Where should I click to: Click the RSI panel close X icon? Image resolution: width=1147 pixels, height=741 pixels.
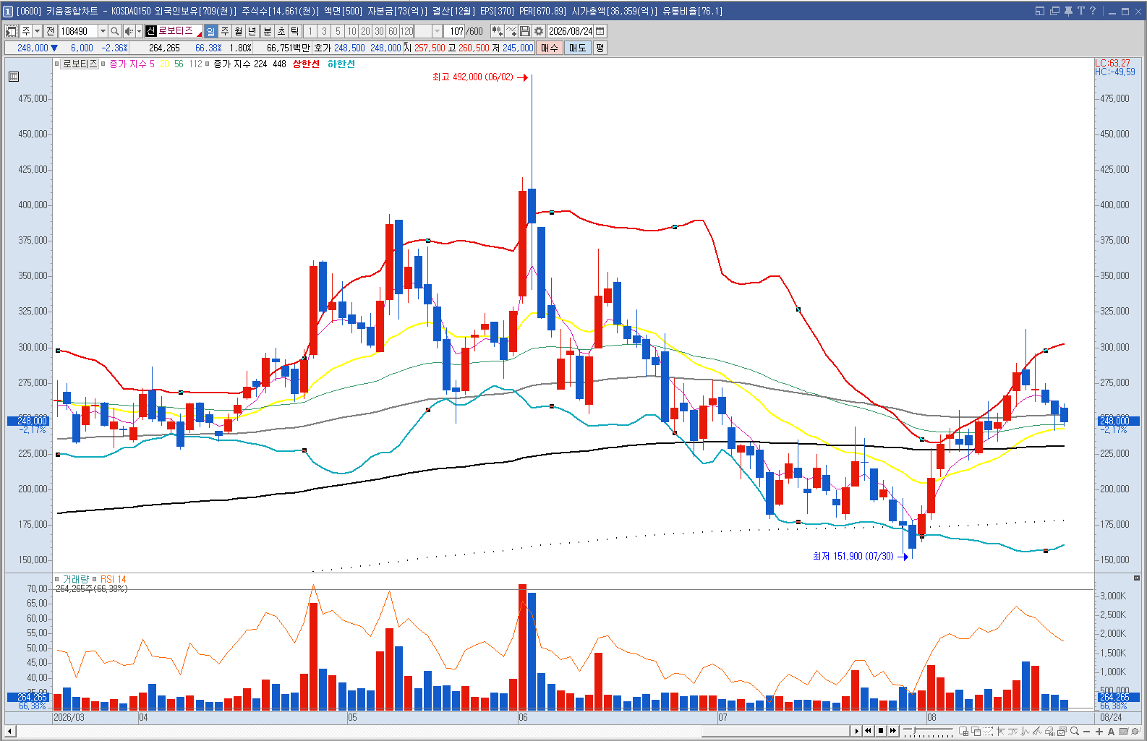[1137, 578]
